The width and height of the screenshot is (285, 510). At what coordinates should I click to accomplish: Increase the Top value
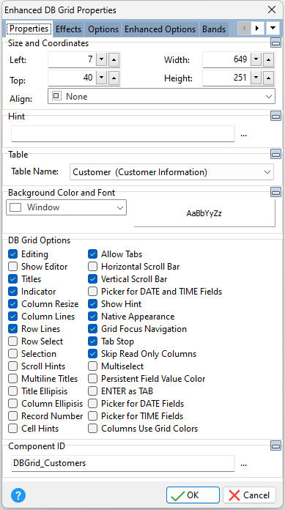[114, 78]
